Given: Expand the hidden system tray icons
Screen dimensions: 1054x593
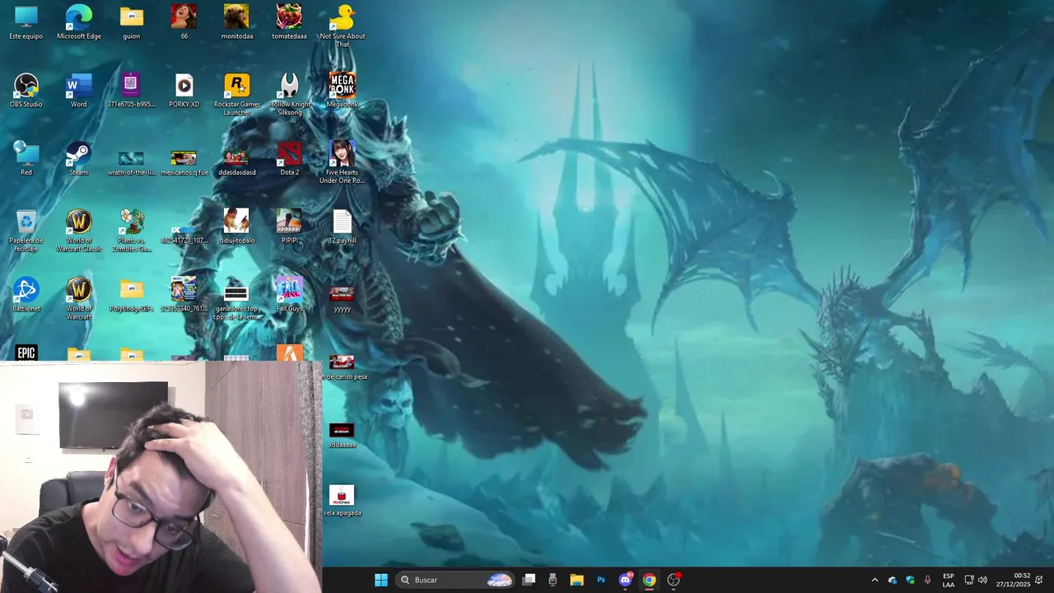Looking at the screenshot, I should pos(874,580).
